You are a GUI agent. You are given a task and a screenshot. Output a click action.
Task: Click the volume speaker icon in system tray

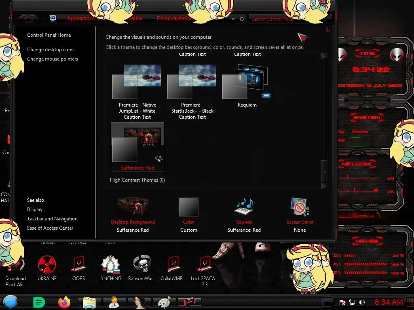point(362,302)
